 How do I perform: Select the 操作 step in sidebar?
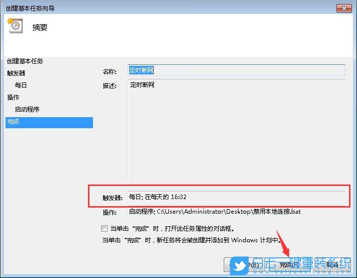(x=13, y=97)
